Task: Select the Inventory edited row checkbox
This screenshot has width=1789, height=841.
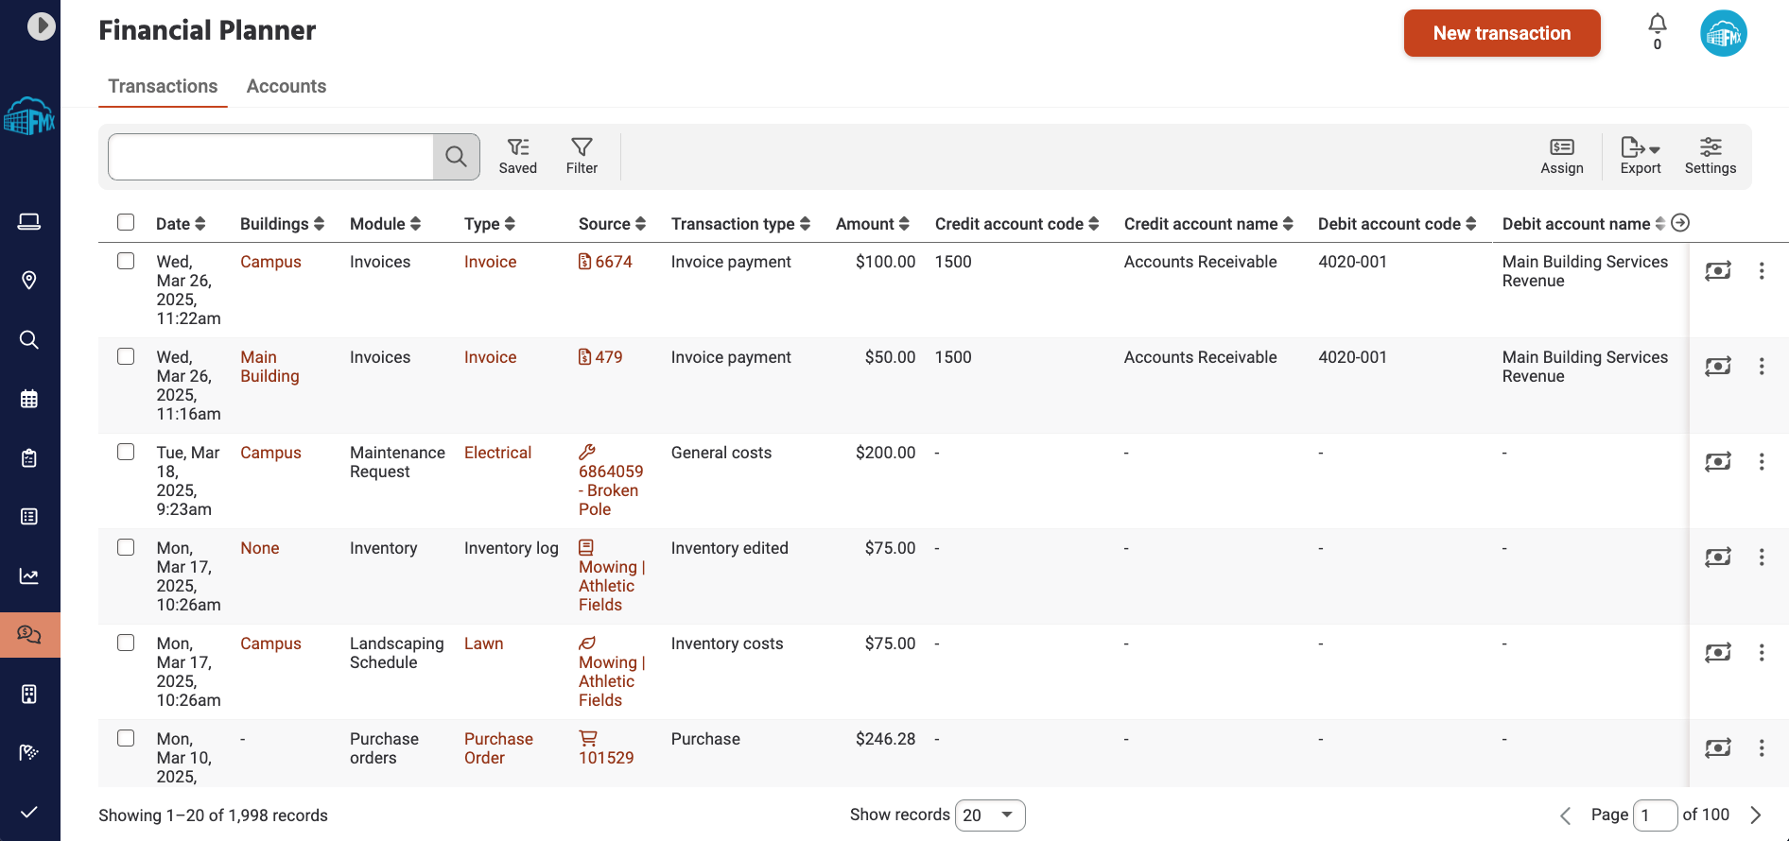Action: (126, 547)
